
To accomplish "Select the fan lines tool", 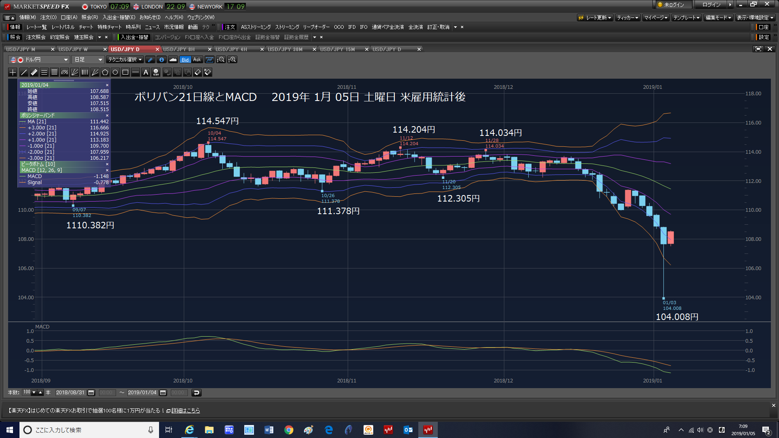I will click(75, 73).
